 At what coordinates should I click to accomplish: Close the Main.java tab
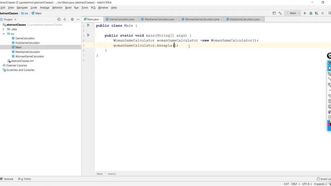[x=101, y=19]
